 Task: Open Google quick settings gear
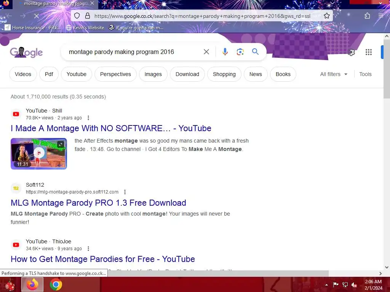[x=351, y=52]
